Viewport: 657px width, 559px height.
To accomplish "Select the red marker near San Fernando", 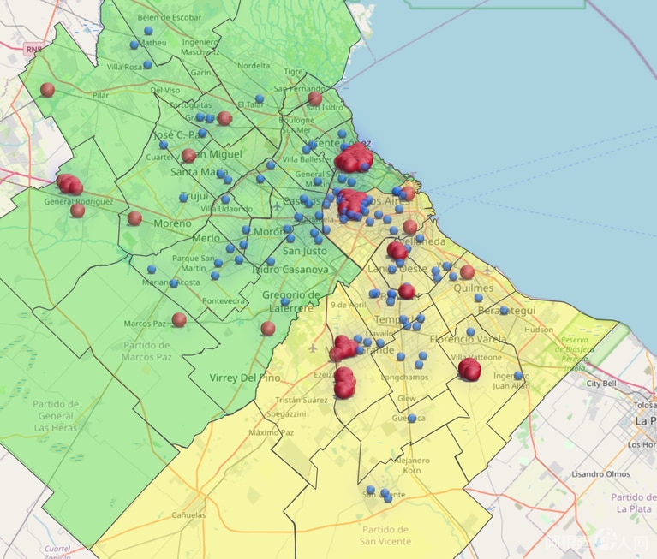I will pyautogui.click(x=315, y=98).
